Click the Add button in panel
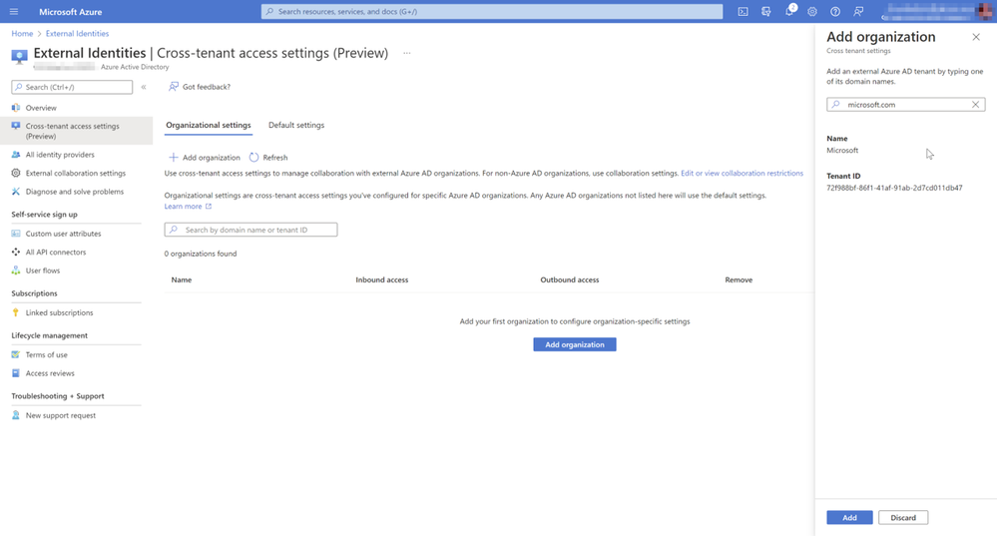 pos(849,518)
